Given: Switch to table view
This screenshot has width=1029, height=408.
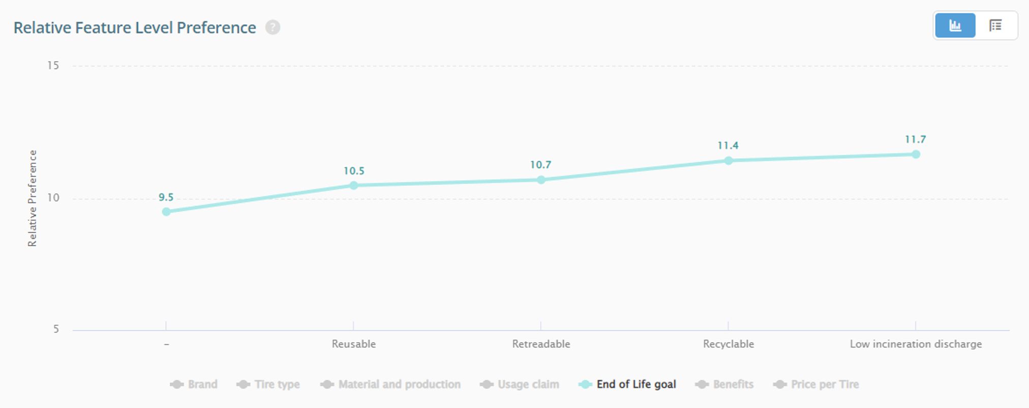Looking at the screenshot, I should click(995, 25).
